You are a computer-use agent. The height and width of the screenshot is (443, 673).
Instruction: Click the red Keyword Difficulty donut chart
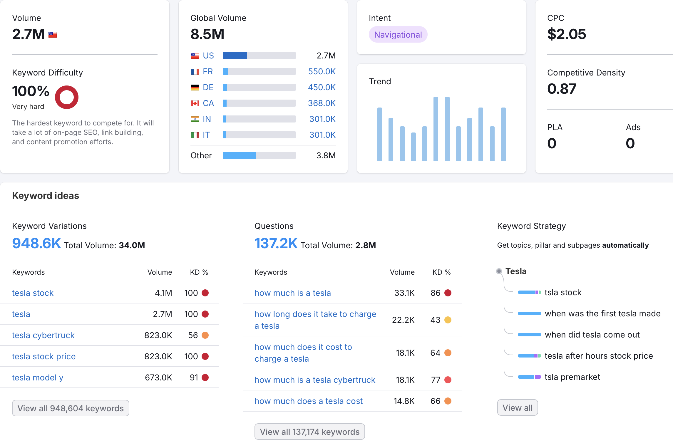coord(67,97)
